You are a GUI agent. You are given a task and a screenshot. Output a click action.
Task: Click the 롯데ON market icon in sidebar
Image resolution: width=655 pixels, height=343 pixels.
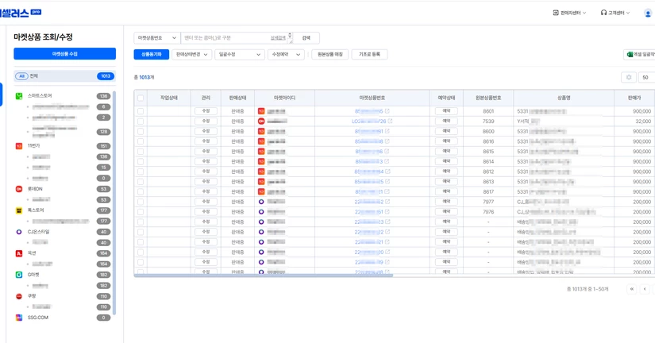pos(19,189)
